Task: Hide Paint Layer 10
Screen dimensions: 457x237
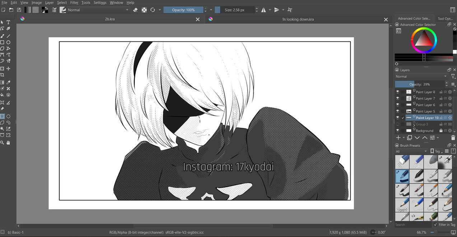Action: [397, 118]
